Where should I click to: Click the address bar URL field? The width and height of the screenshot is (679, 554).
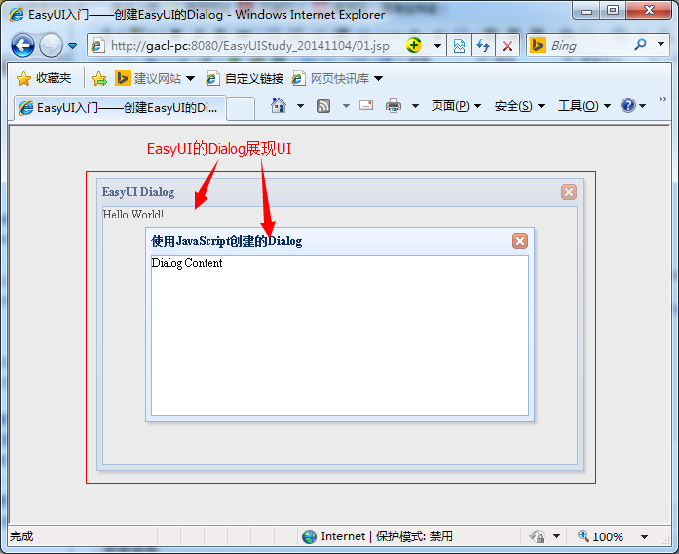click(x=249, y=46)
